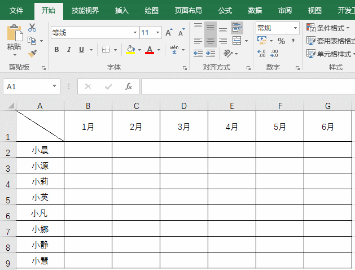Open 条件格式 conditional formatting

click(328, 28)
